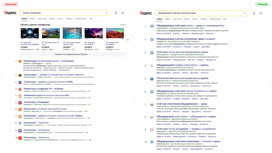Click favicon of 'Общедомовой прибор учёта тепла' result
The width and height of the screenshot is (272, 153).
[152, 66]
